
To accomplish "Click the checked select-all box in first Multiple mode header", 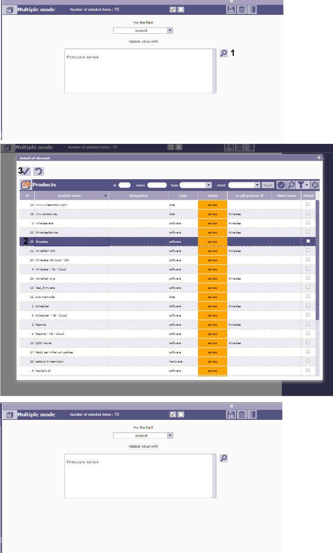I will tap(173, 10).
